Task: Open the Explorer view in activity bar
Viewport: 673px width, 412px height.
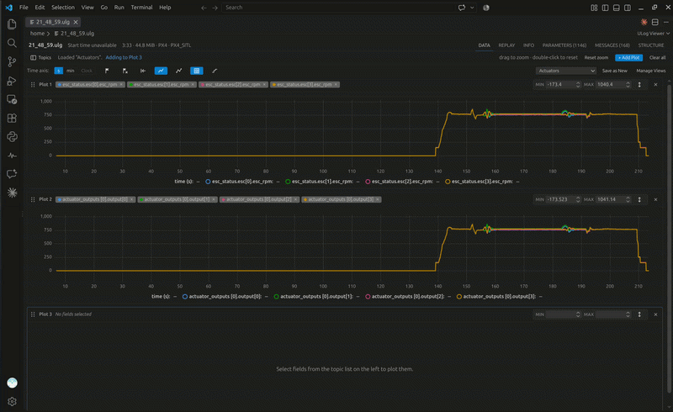Action: [x=12, y=24]
